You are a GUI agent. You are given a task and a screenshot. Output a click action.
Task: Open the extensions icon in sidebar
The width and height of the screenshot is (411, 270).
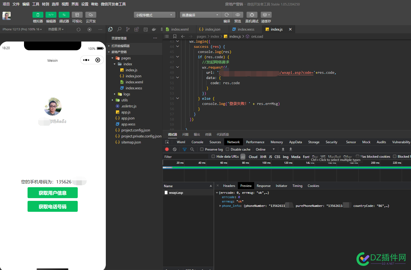[136, 29]
